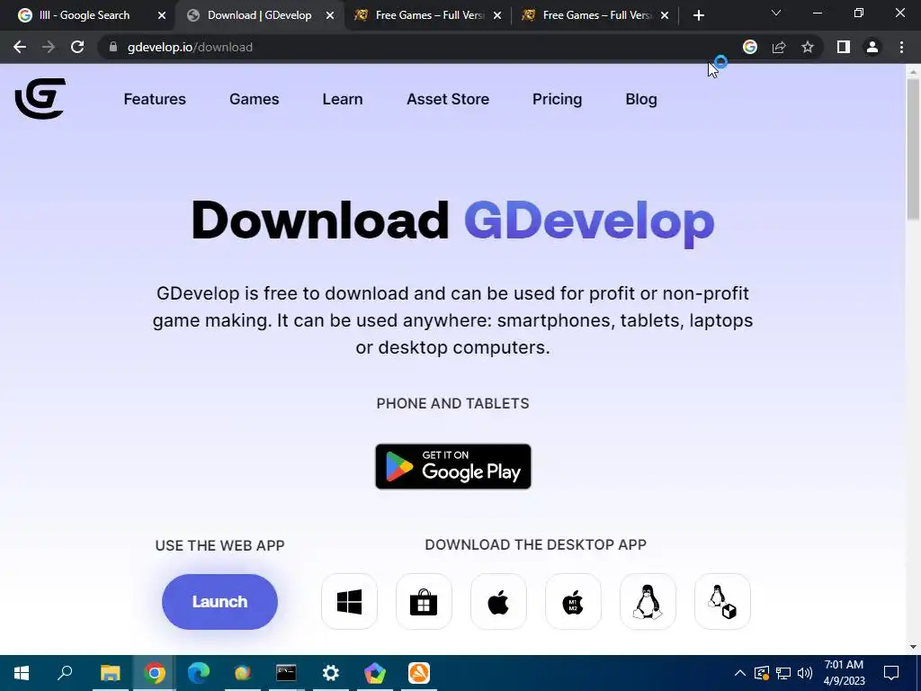Open the volume control
Screen dimensions: 921x691
click(x=805, y=673)
